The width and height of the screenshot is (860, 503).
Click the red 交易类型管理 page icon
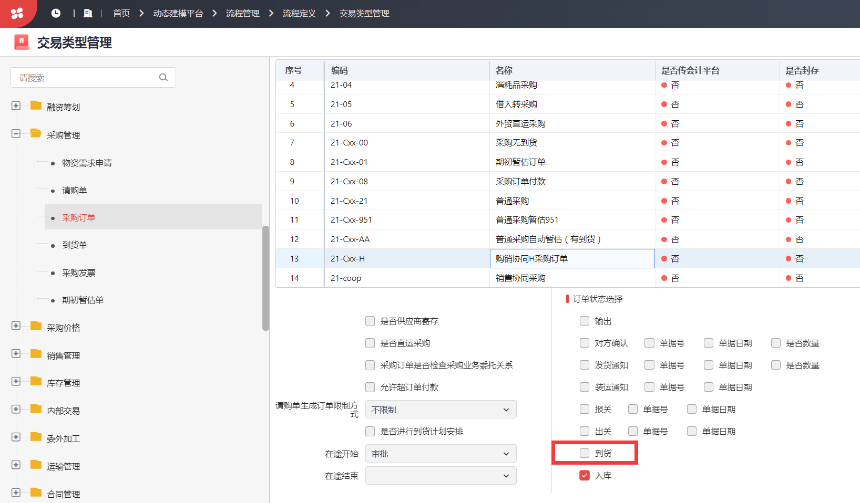[22, 42]
